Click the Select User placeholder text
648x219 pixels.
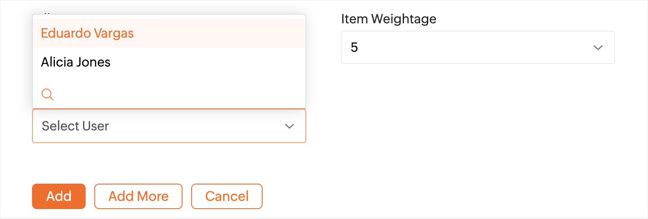[x=75, y=126]
